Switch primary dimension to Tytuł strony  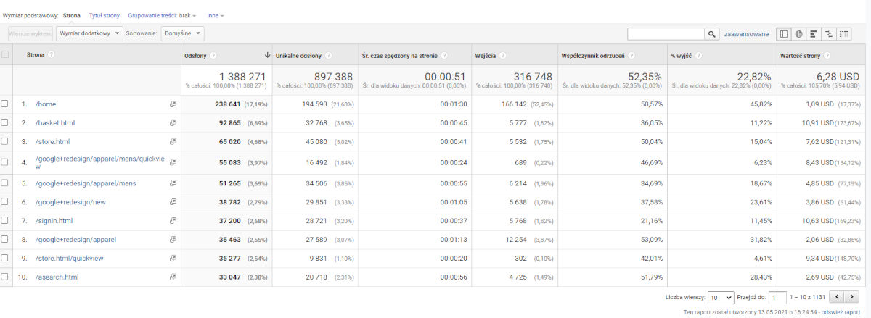(x=105, y=14)
